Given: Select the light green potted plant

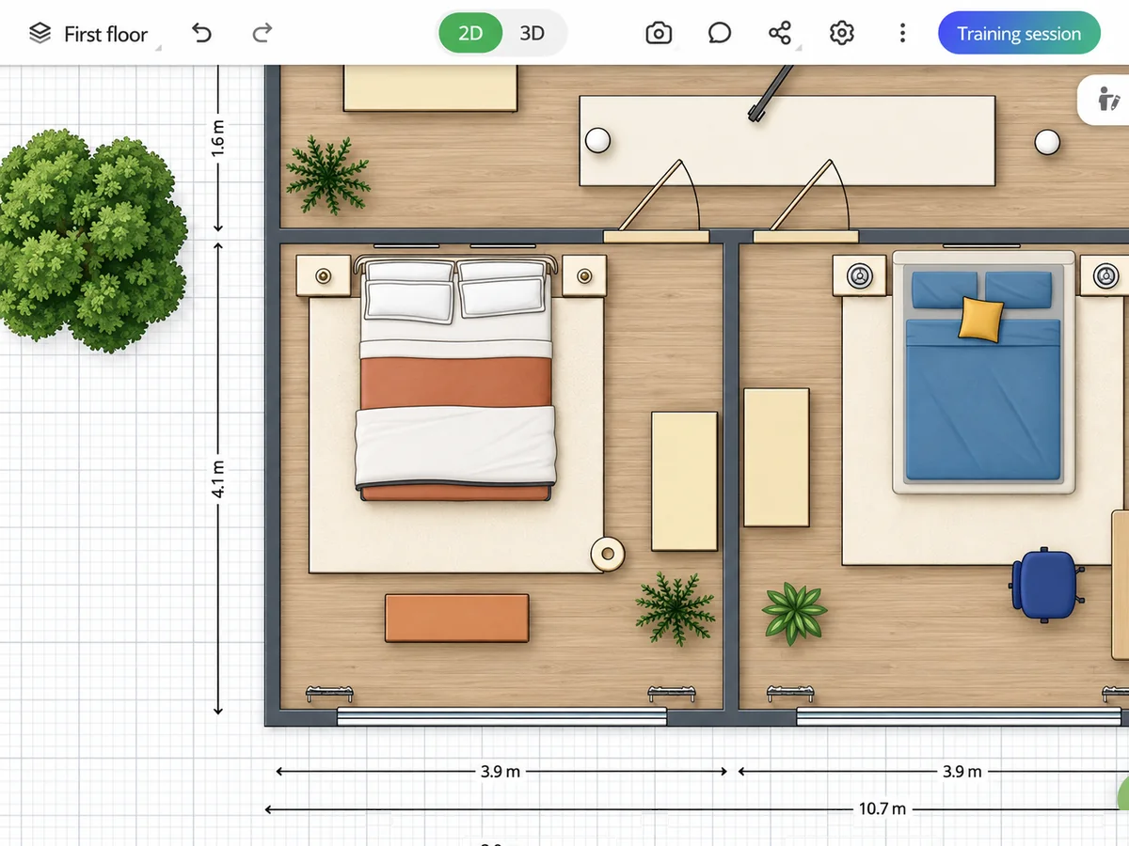Looking at the screenshot, I should [x=794, y=613].
